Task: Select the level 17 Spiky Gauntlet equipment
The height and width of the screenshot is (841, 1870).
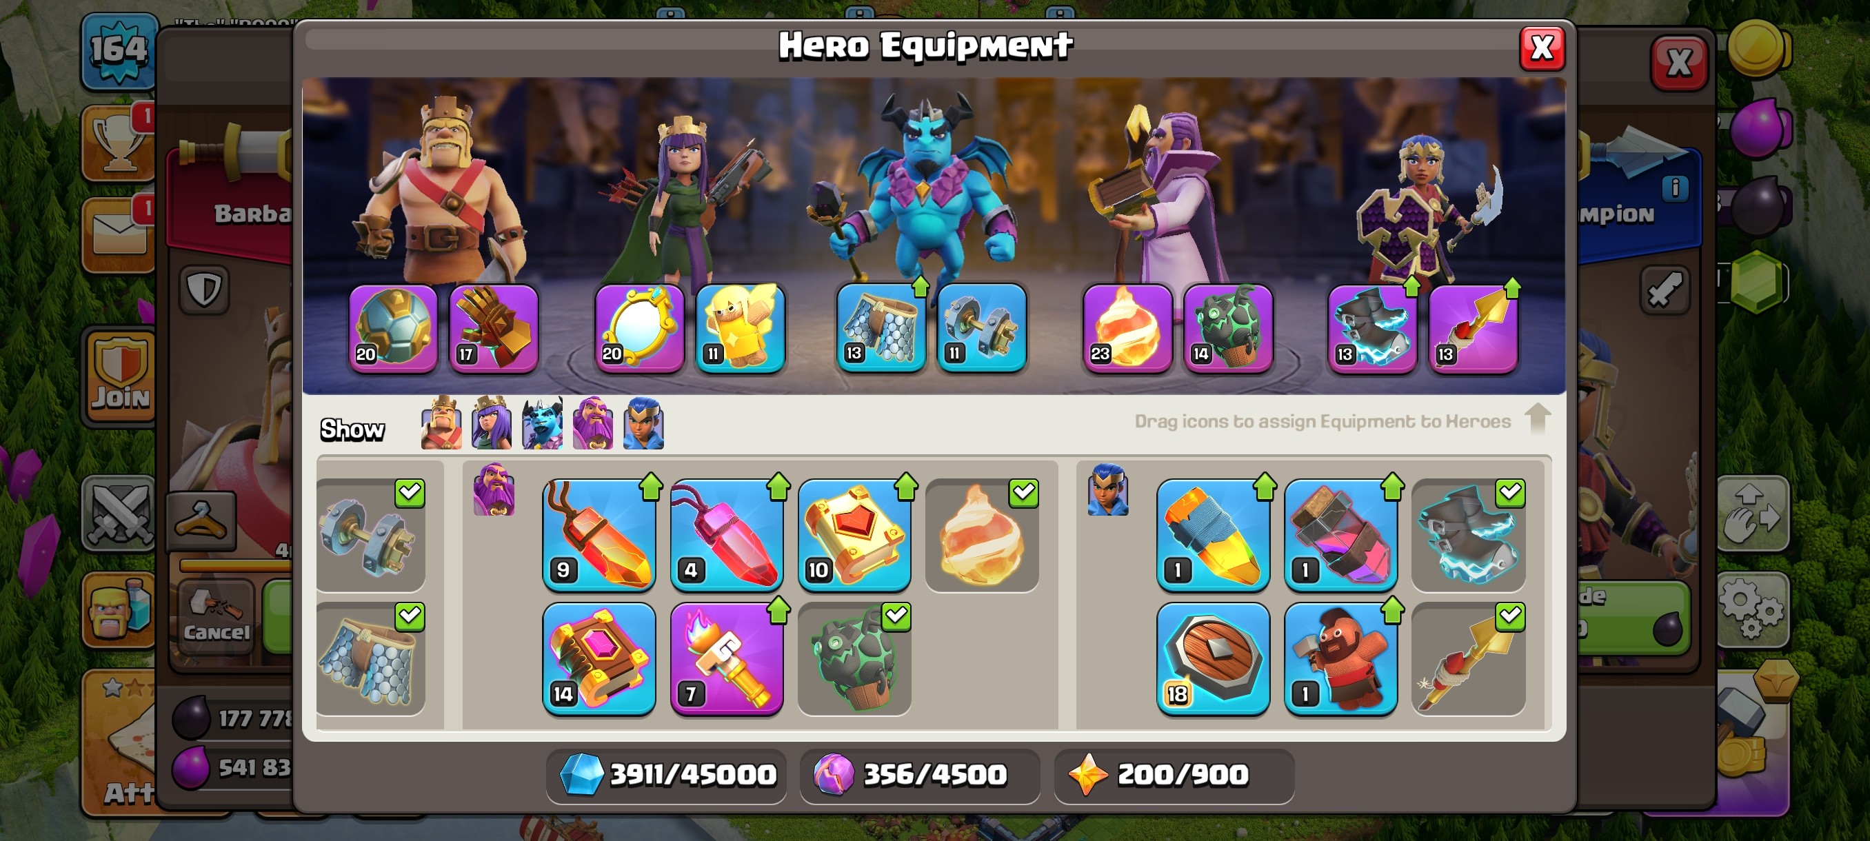Action: pyautogui.click(x=494, y=328)
